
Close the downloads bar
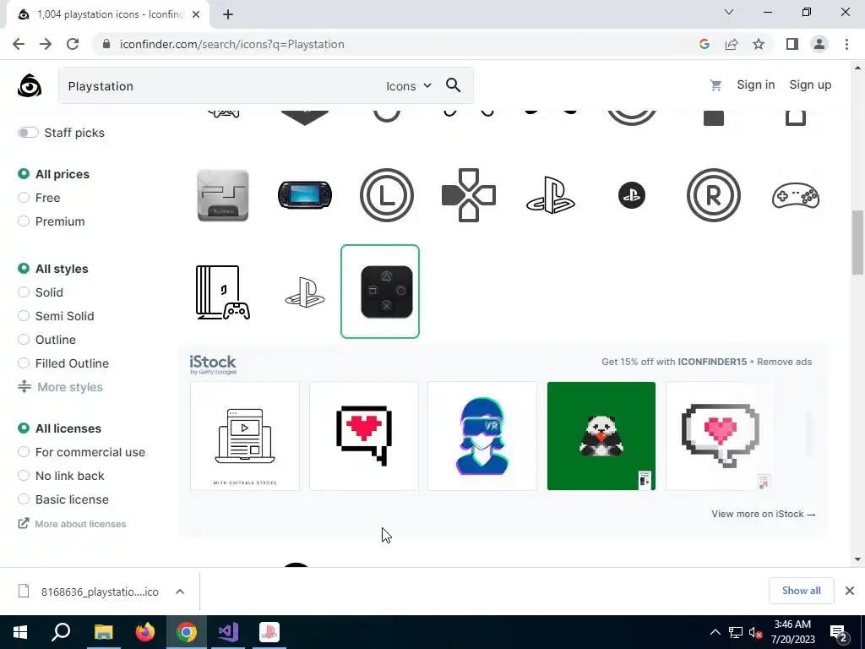click(850, 591)
